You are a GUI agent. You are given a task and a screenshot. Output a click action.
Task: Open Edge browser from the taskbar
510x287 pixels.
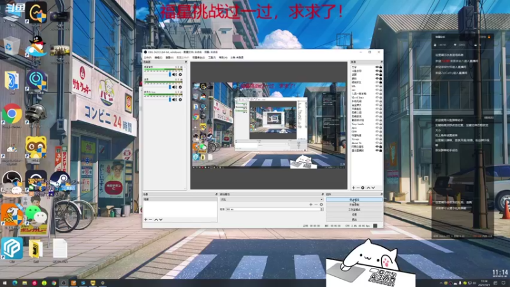pyautogui.click(x=15, y=283)
